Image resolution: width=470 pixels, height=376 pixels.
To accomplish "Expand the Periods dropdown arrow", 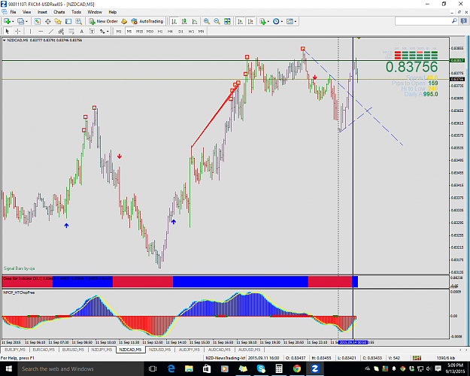I will [x=282, y=22].
